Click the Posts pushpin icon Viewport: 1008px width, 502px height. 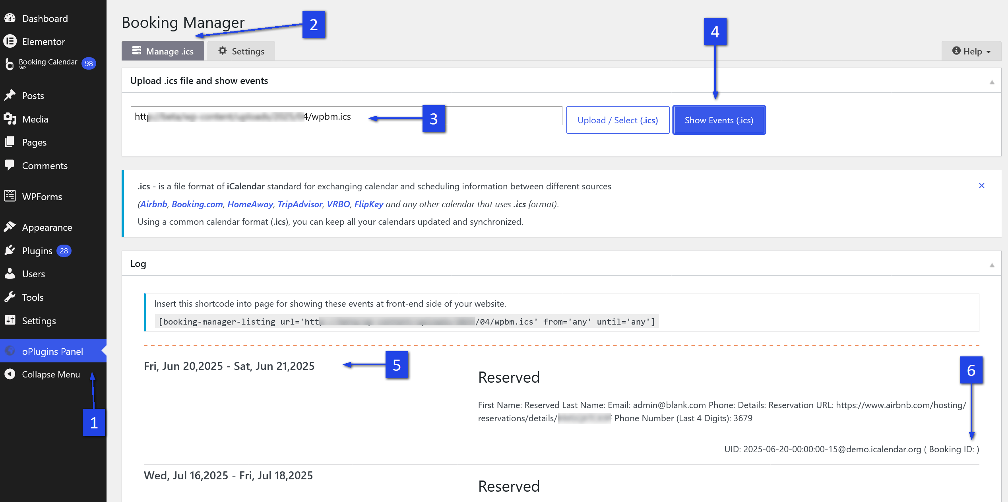tap(10, 95)
